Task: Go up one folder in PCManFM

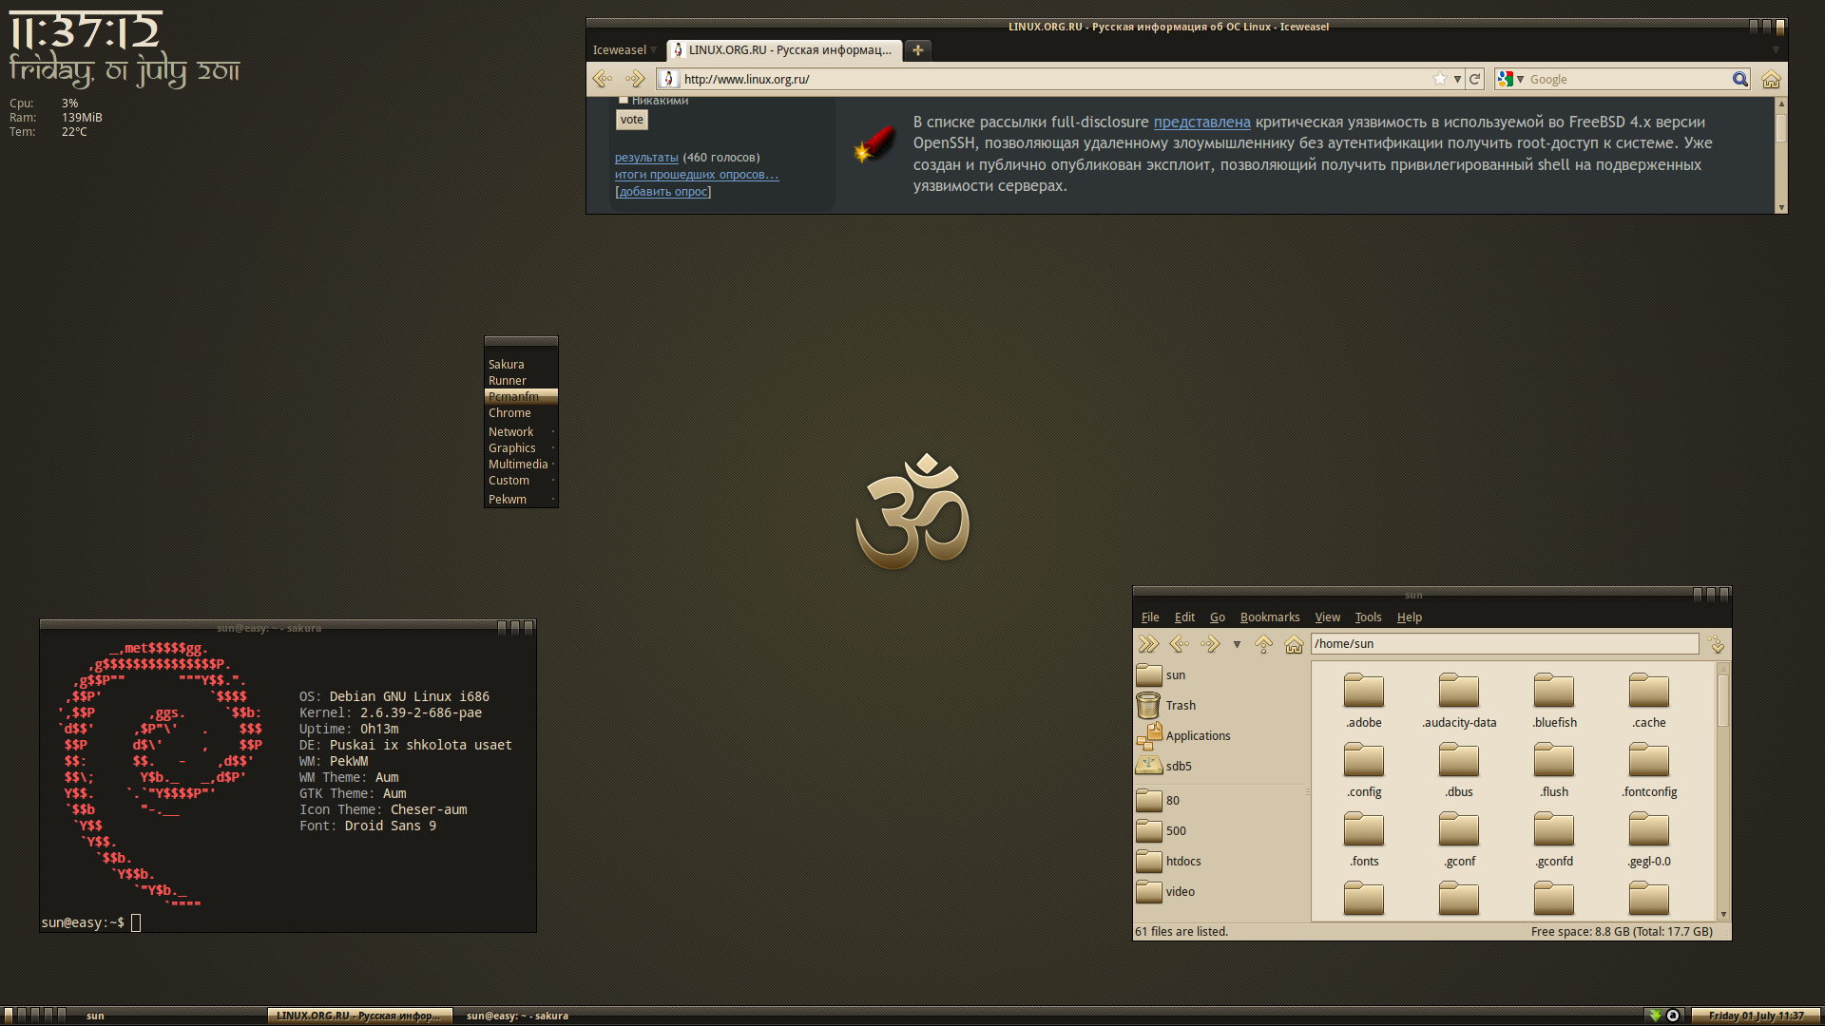Action: click(1263, 644)
